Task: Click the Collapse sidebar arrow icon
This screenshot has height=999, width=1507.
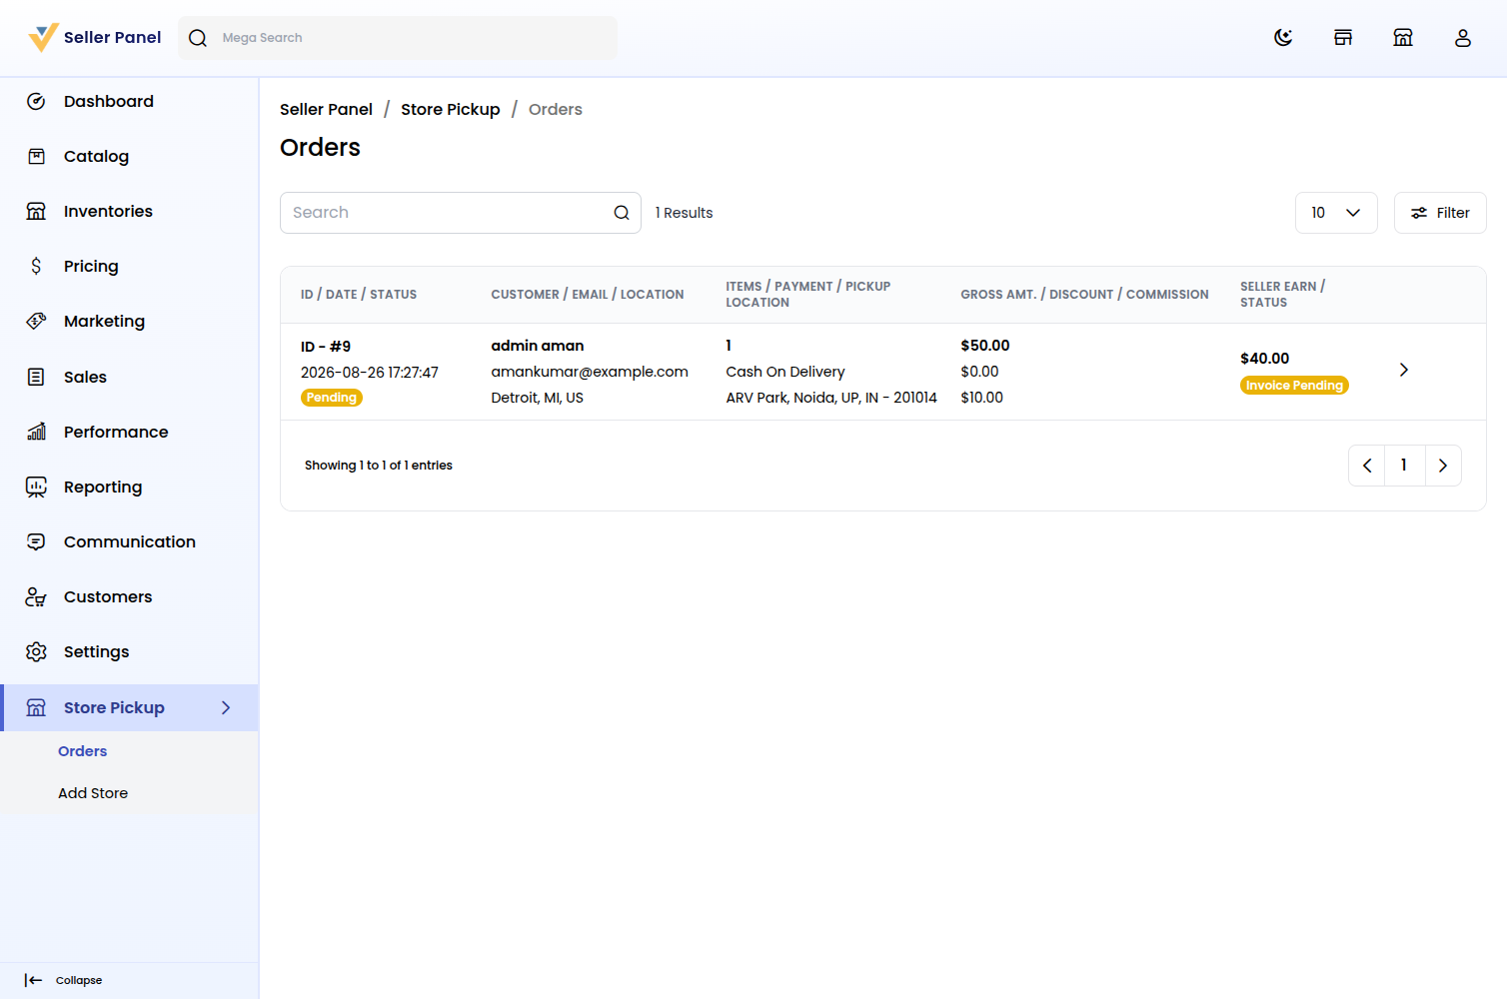Action: [x=33, y=980]
